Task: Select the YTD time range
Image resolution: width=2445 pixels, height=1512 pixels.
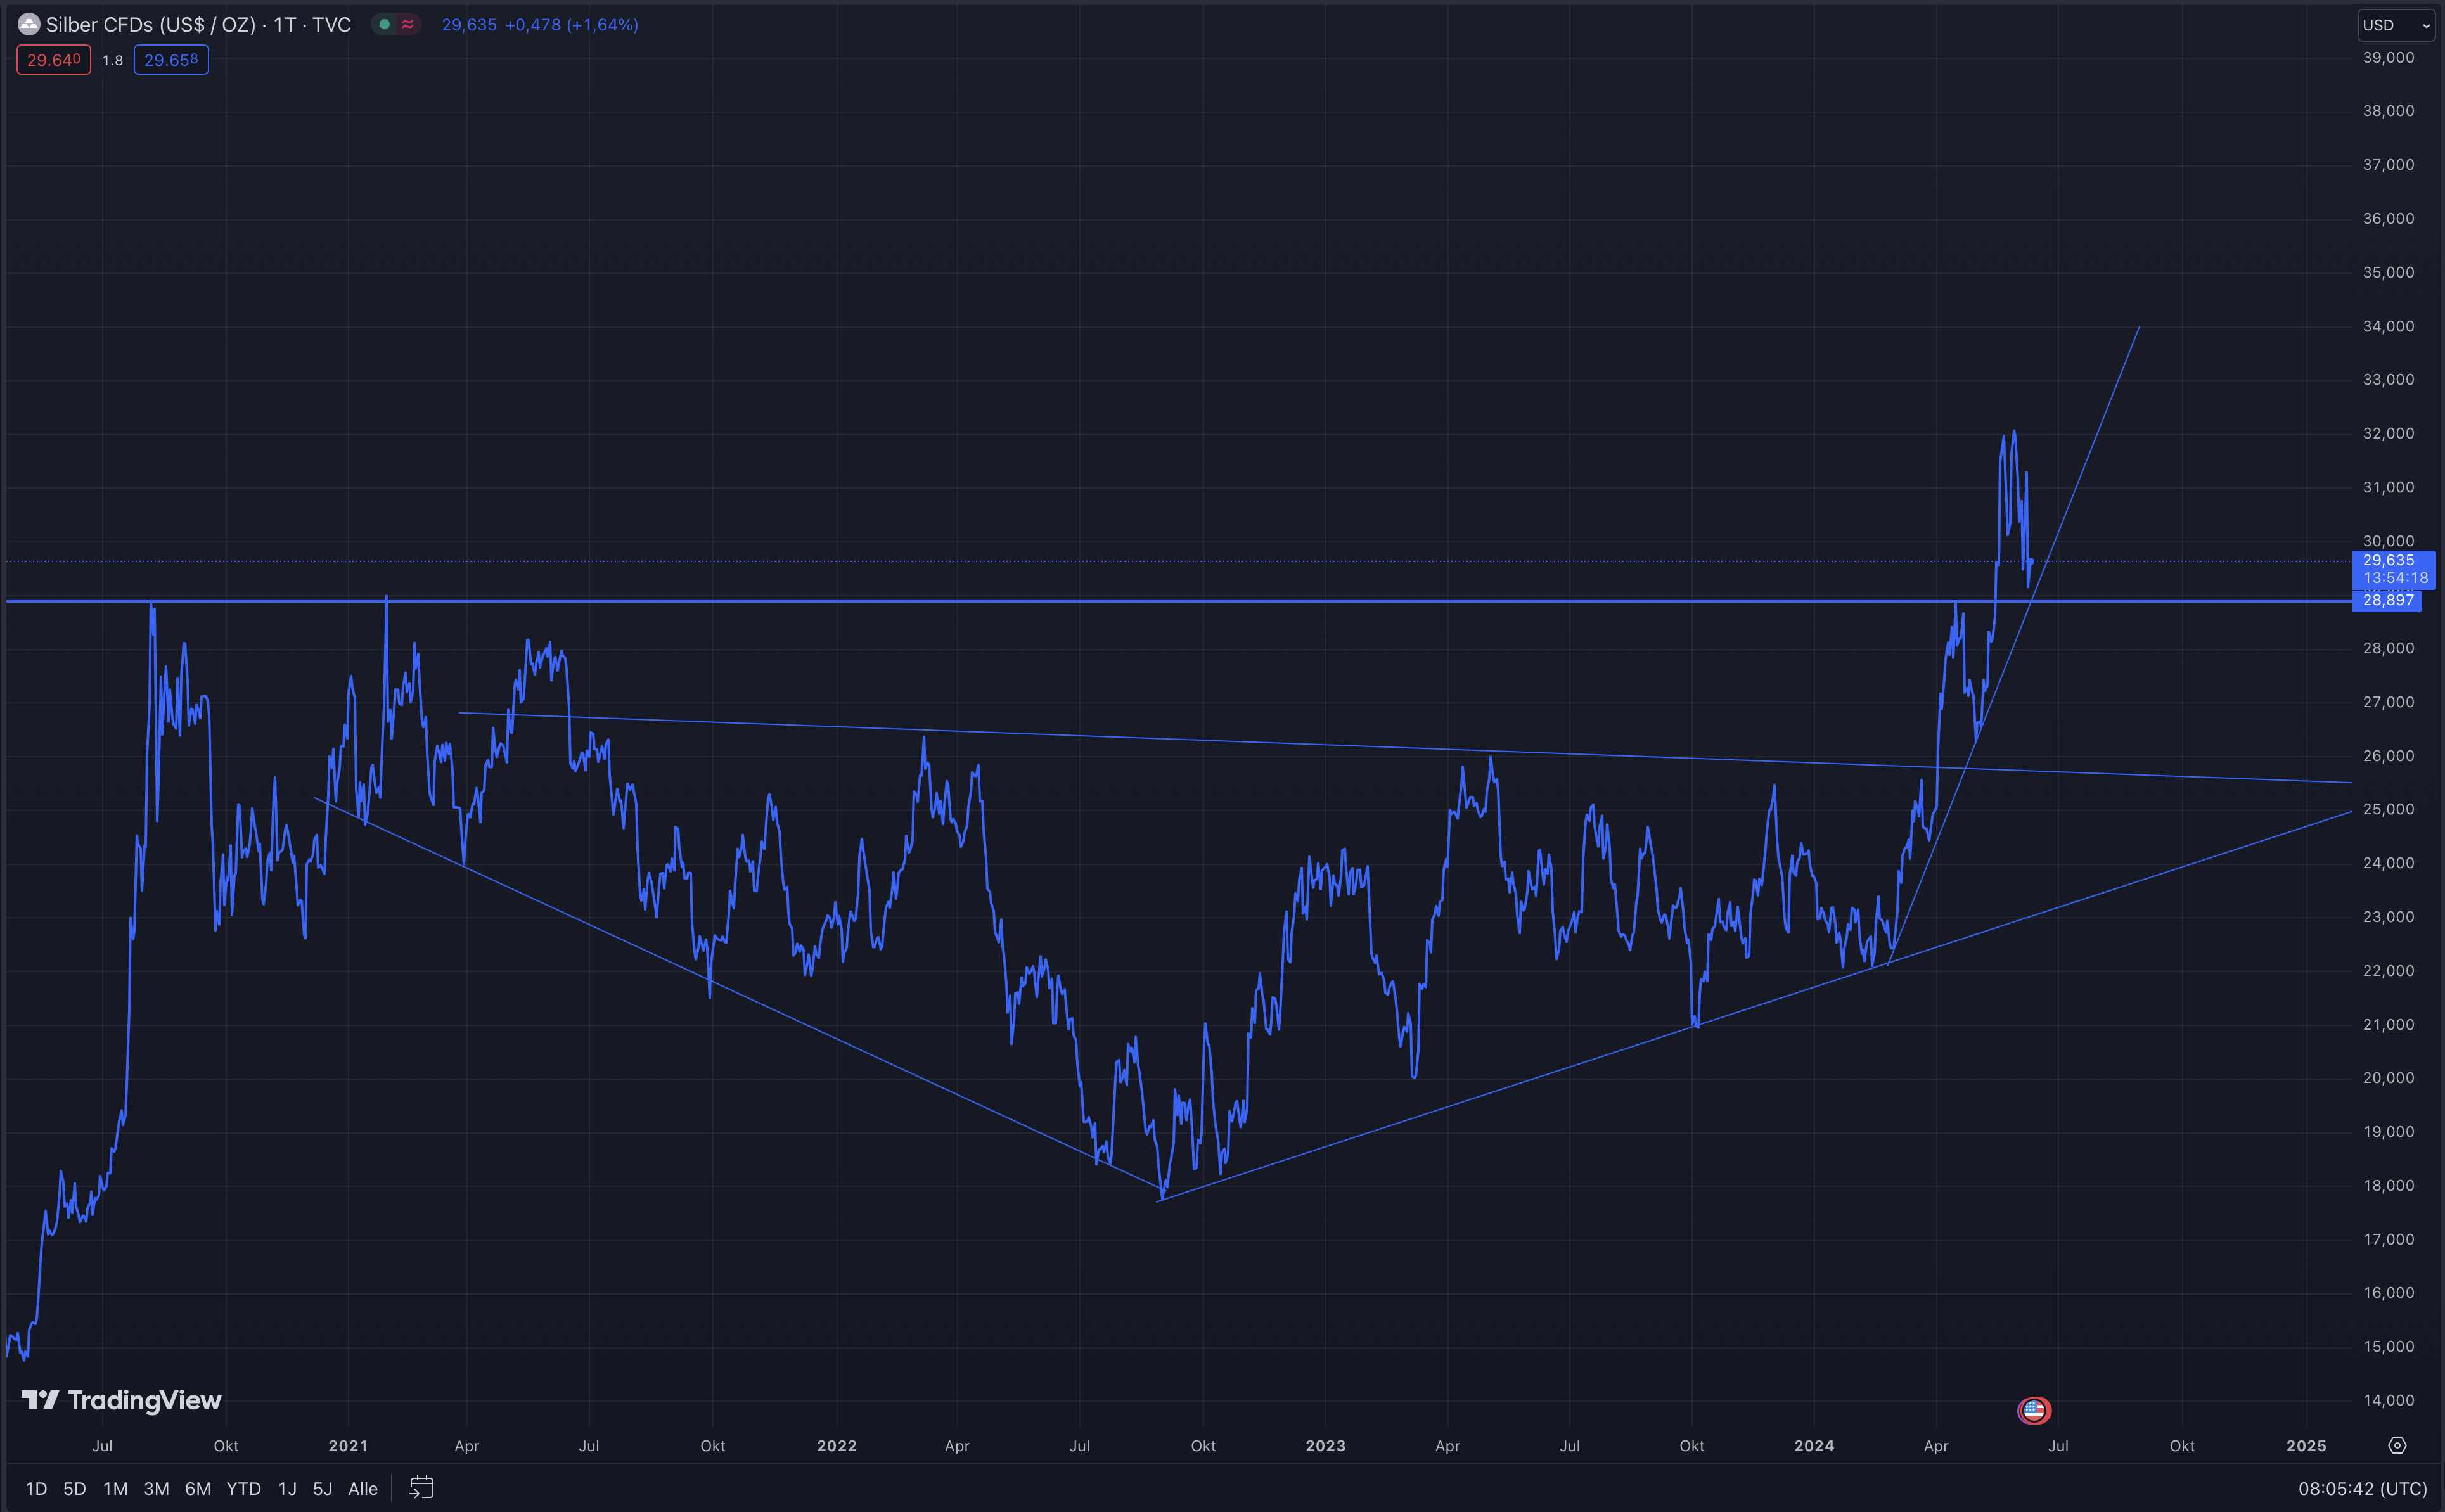Action: [x=243, y=1489]
